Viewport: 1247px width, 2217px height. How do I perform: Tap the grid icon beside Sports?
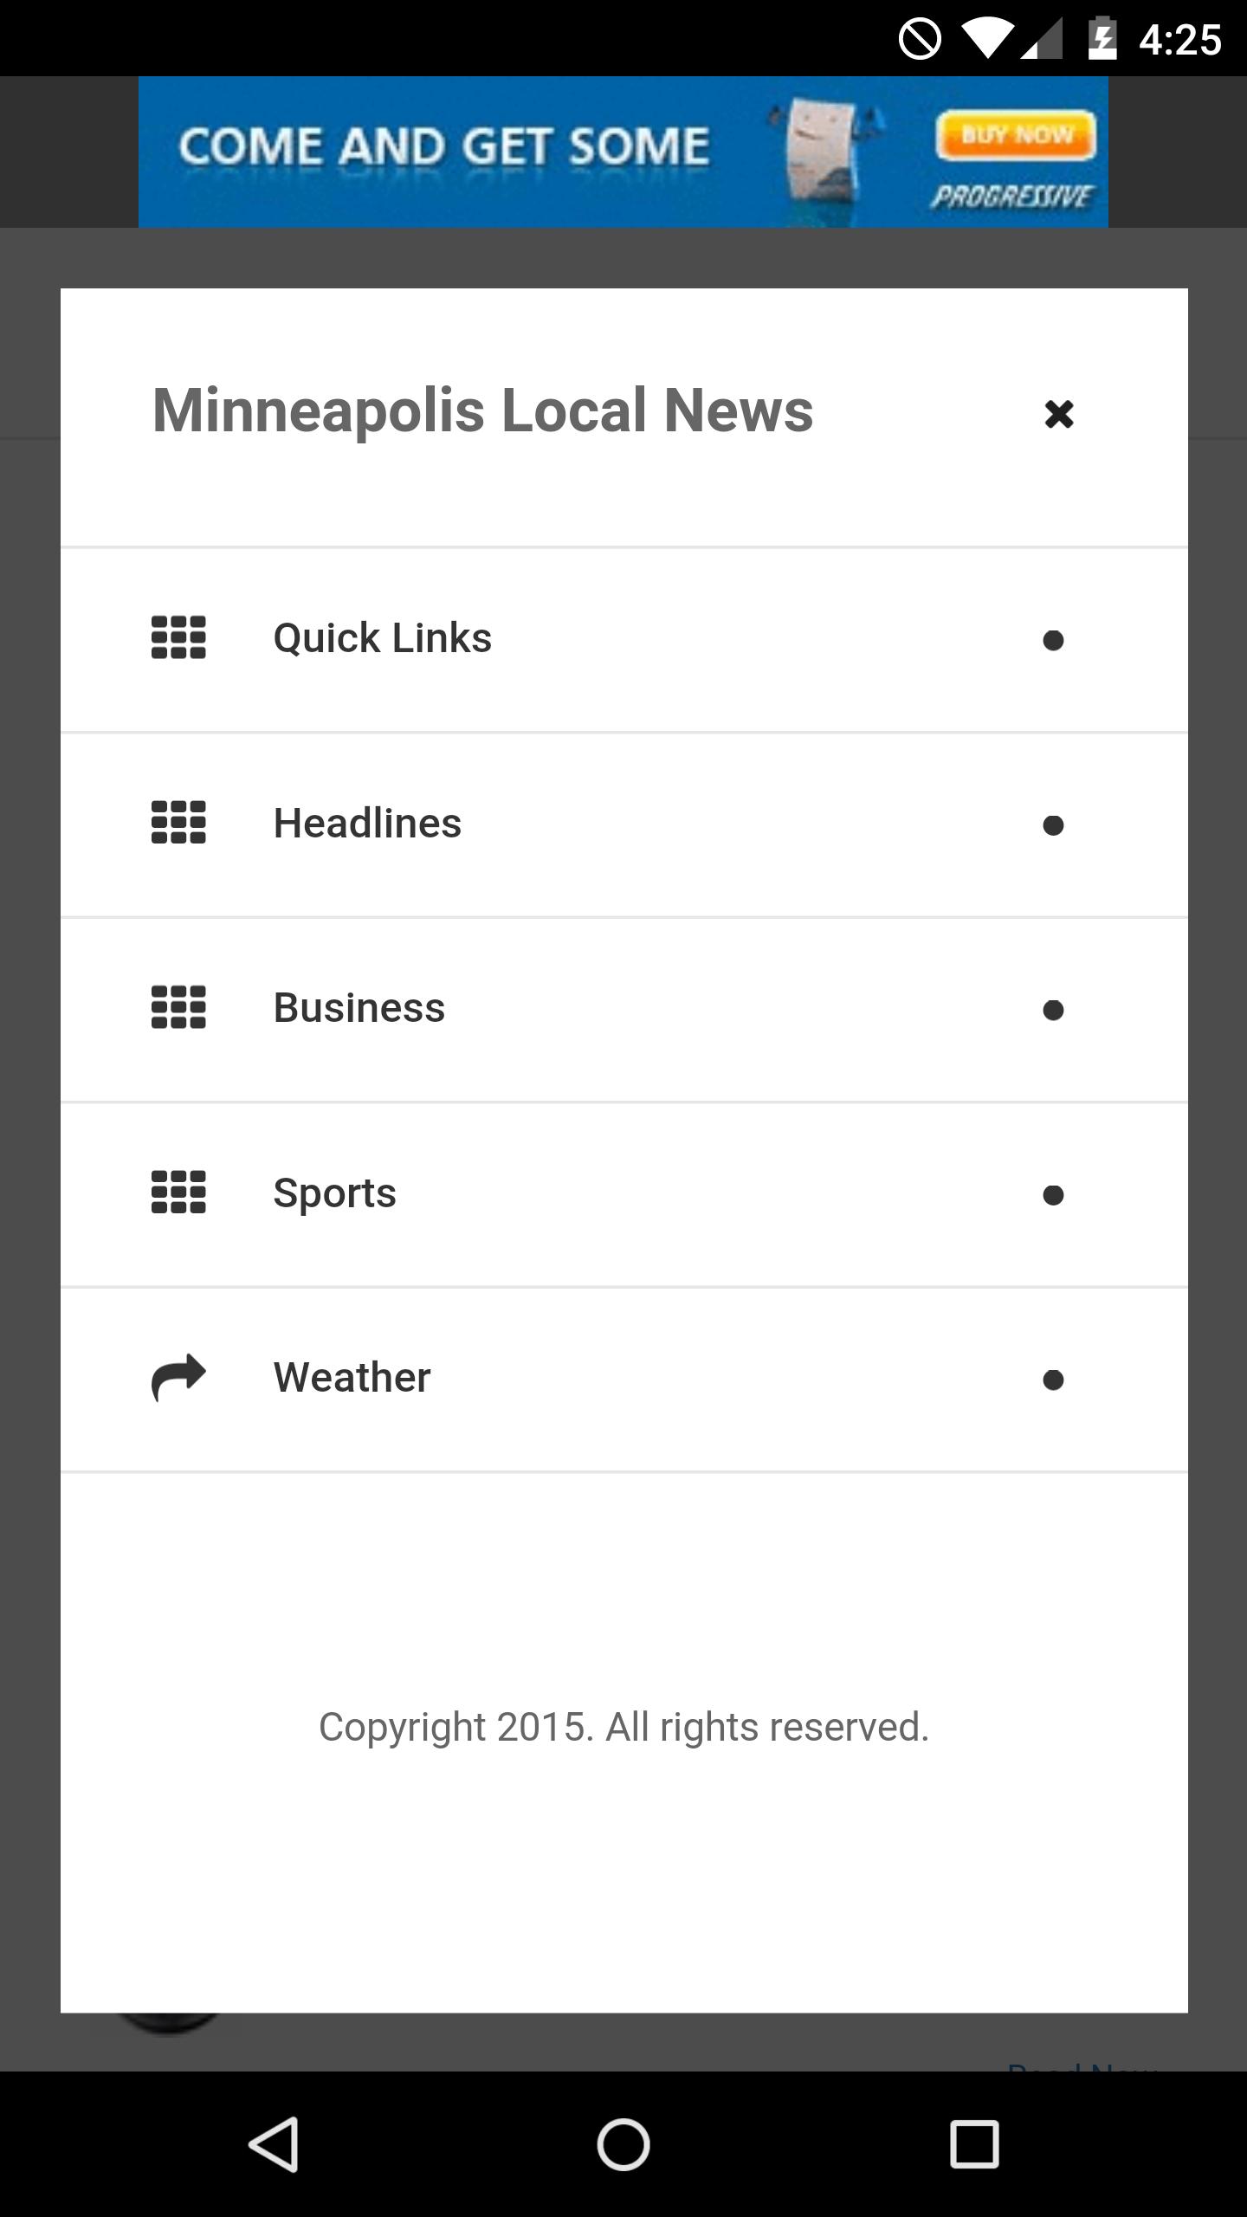(x=178, y=1193)
